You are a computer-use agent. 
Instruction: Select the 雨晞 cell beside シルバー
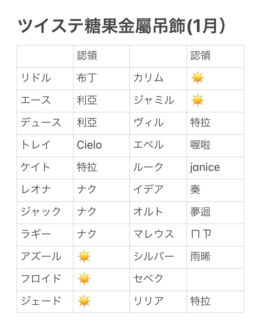[x=215, y=257]
